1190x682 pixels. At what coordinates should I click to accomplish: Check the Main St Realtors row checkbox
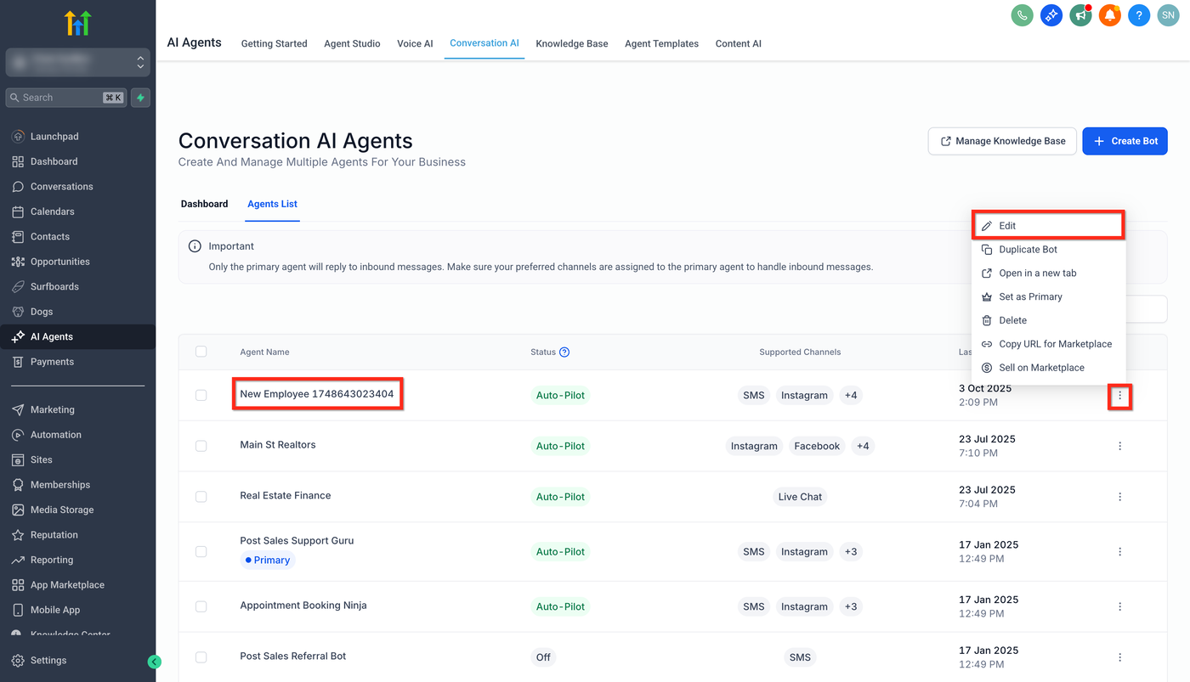tap(201, 446)
